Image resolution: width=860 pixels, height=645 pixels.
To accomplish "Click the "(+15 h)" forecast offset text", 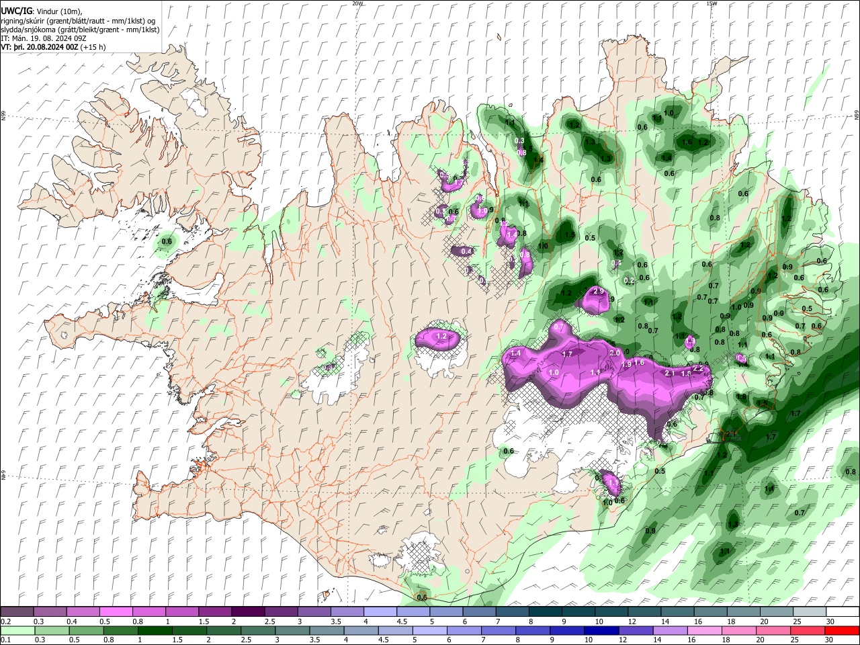I will [93, 47].
